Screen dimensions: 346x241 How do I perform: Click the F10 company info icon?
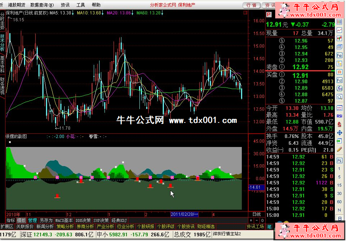[x=340, y=55]
